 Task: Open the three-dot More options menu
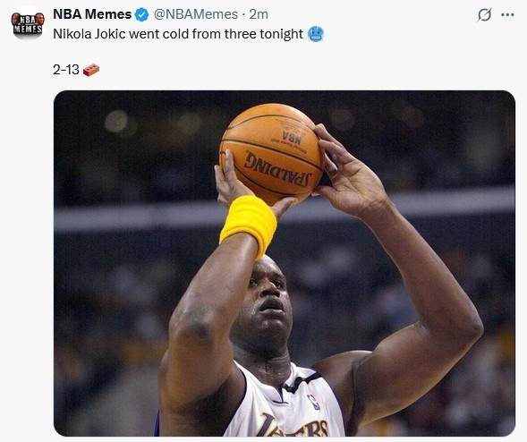click(x=507, y=14)
